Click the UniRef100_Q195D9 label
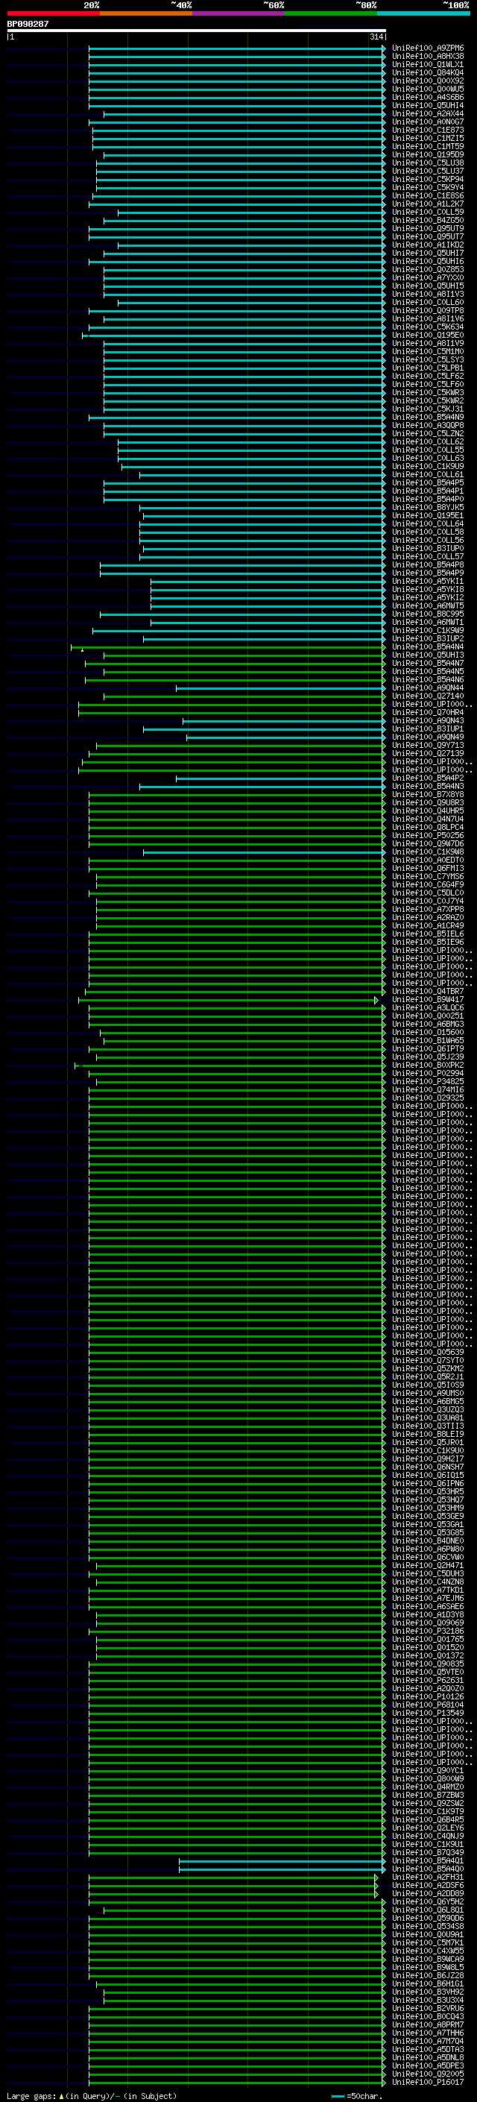 428,155
